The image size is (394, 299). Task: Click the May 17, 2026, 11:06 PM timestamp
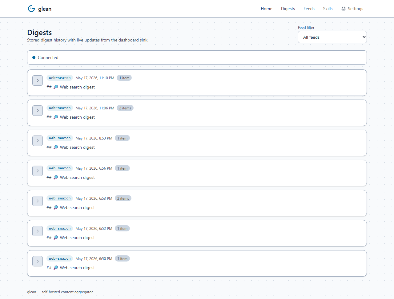point(95,108)
